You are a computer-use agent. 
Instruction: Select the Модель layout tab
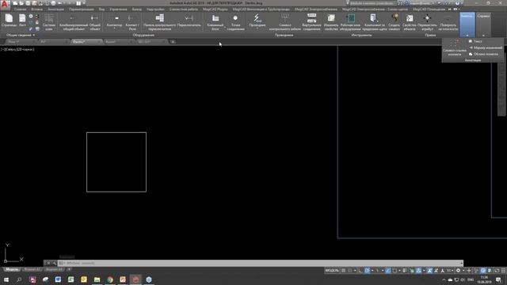12,269
